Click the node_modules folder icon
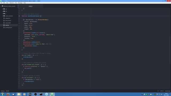The height and width of the screenshot is (96, 171). click(x=4, y=16)
